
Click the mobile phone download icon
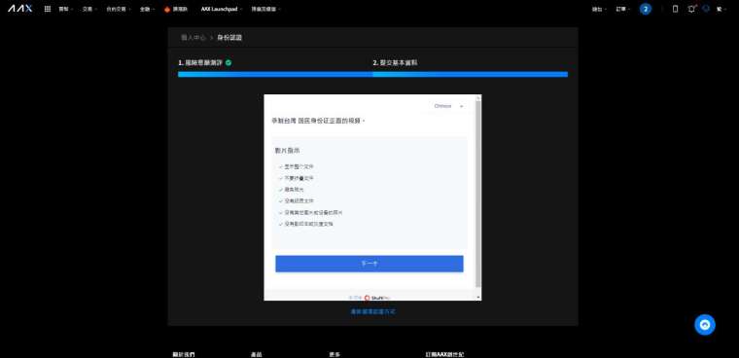tap(675, 9)
